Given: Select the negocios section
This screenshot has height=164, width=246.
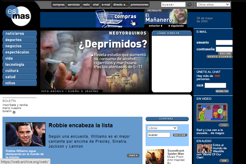Looking at the screenshot, I should tap(19, 46).
